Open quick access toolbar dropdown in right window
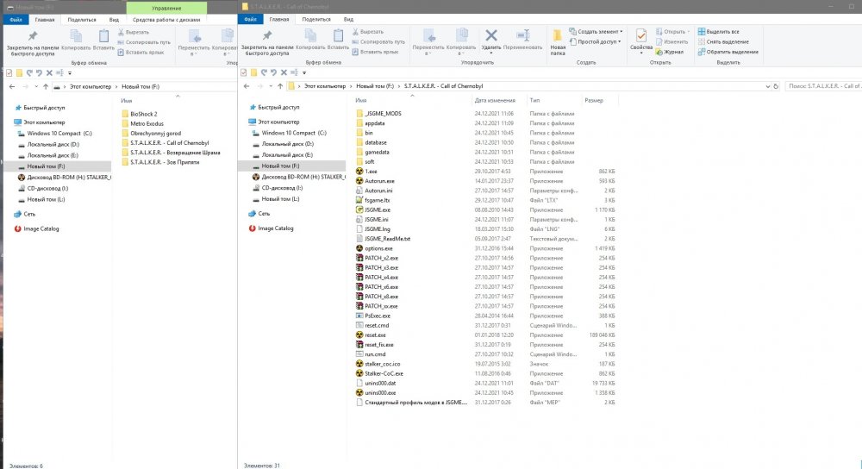The width and height of the screenshot is (862, 469). (x=304, y=72)
